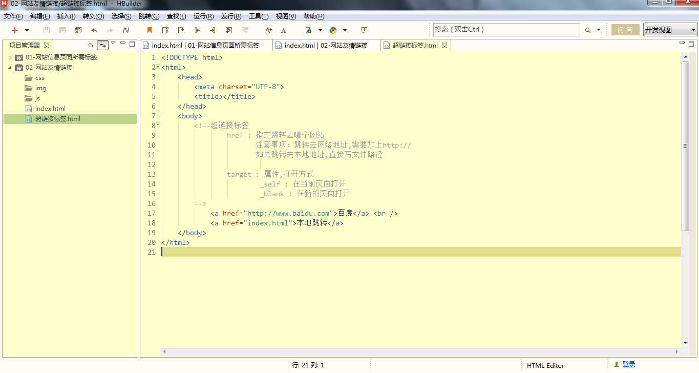Open the 文件(F) menu
The image size is (699, 373).
coord(13,16)
